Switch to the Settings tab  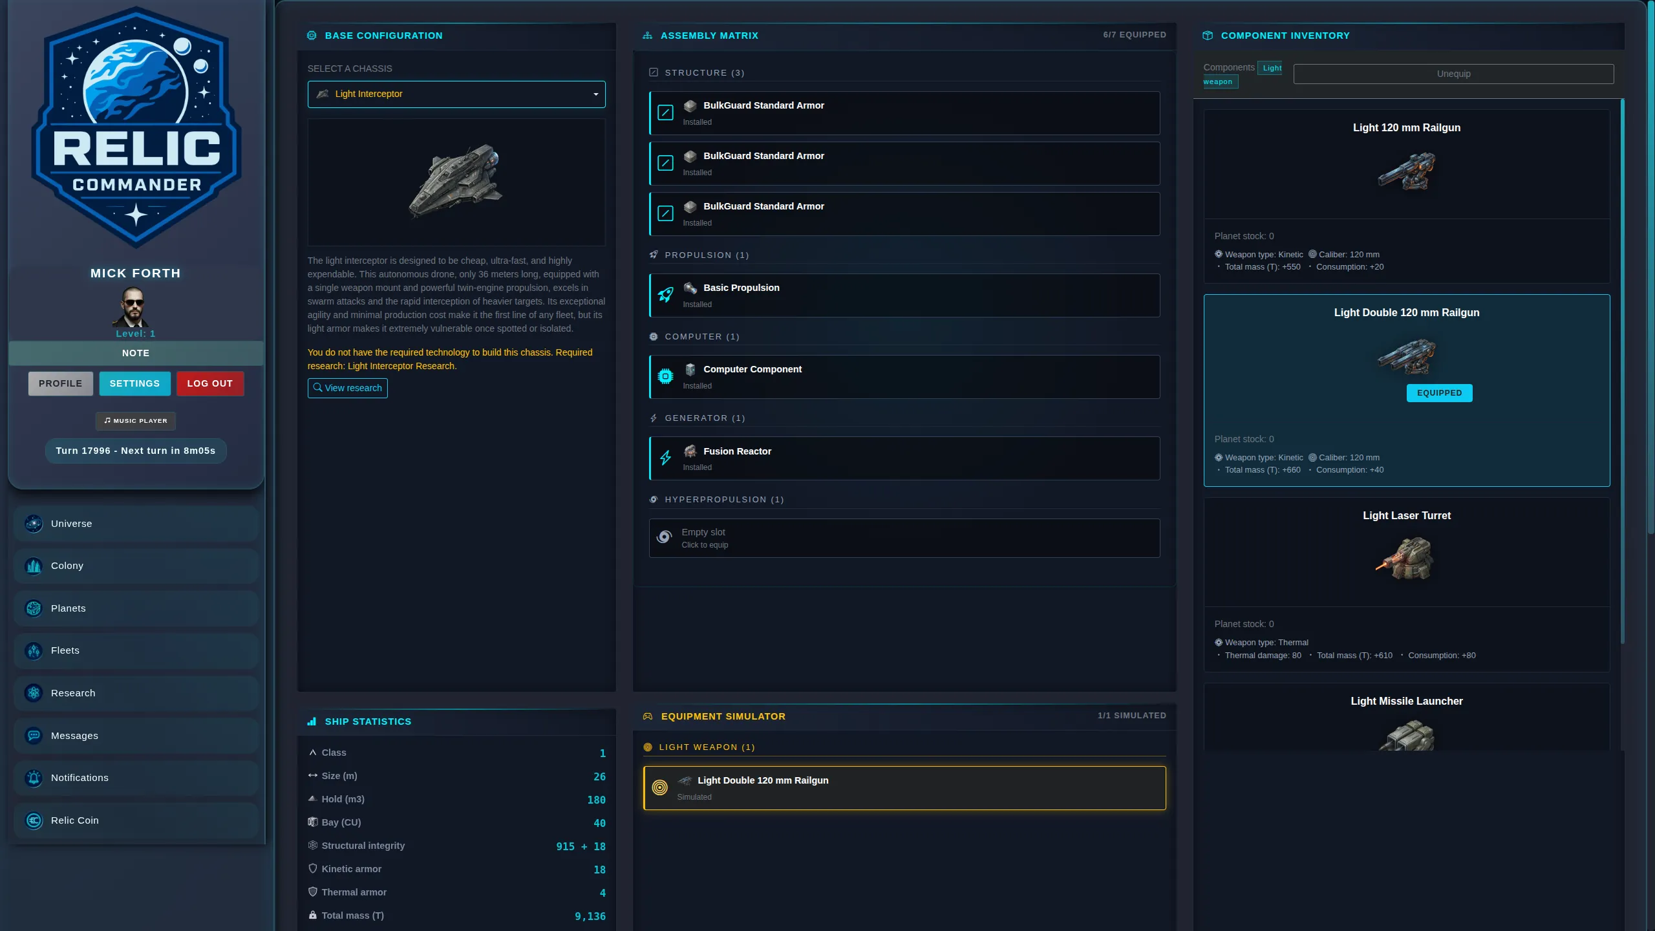pos(134,383)
